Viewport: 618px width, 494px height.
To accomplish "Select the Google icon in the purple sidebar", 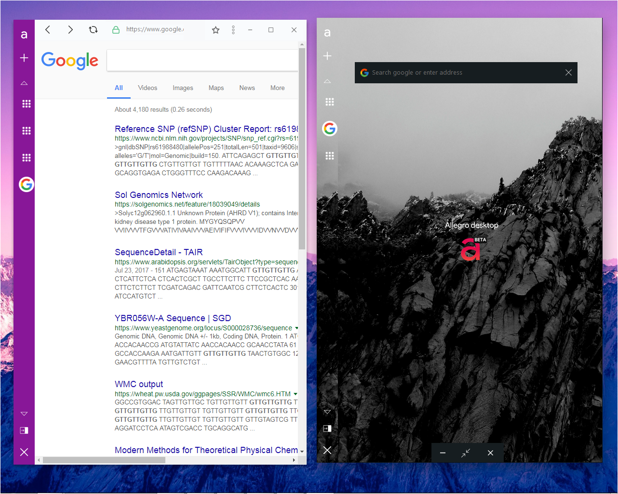I will [x=27, y=184].
